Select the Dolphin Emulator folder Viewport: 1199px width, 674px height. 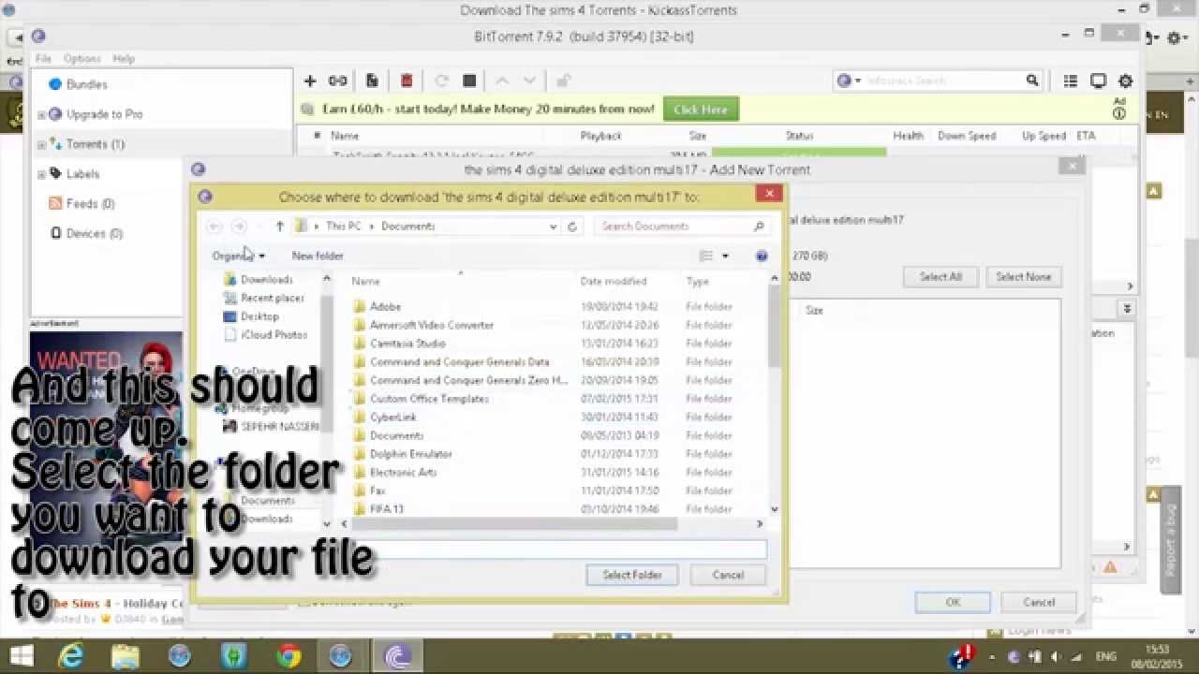coord(410,454)
